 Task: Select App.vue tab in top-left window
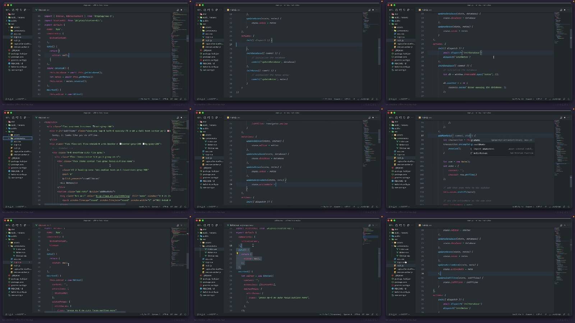point(42,10)
